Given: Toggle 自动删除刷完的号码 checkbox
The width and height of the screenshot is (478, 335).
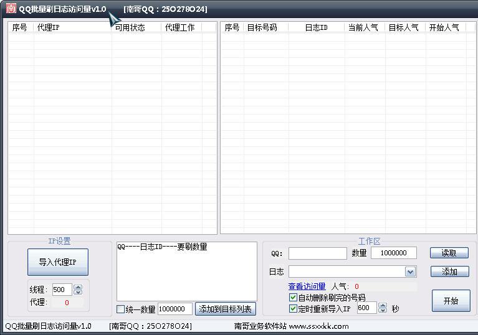Looking at the screenshot, I should (x=293, y=297).
